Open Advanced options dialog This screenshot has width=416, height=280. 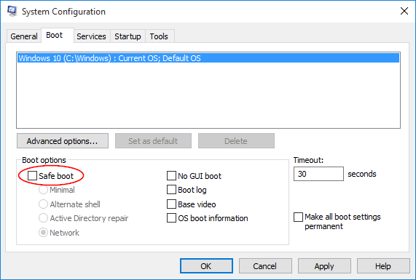pyautogui.click(x=63, y=141)
